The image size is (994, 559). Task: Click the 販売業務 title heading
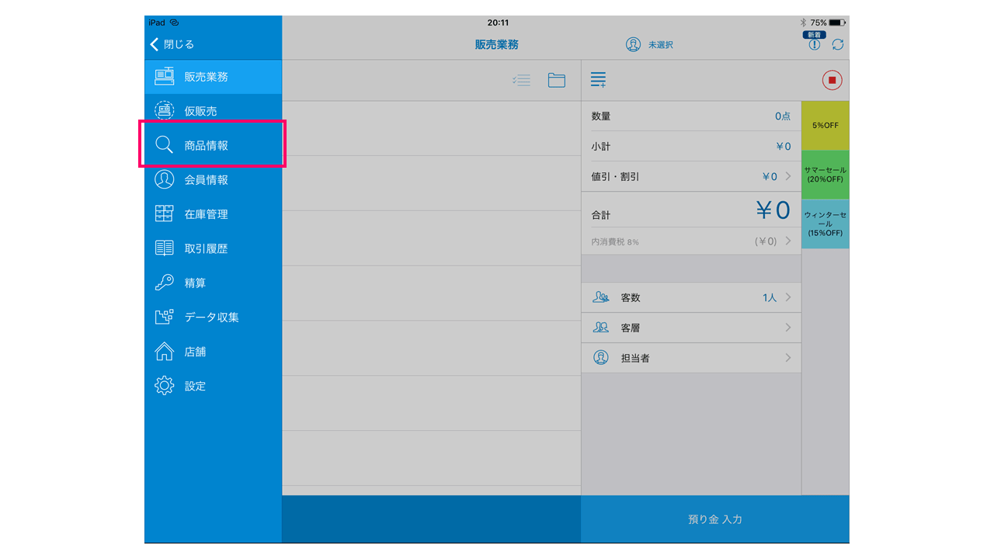pyautogui.click(x=497, y=45)
